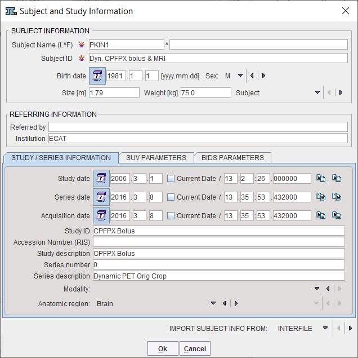Open the Subject dropdown
Viewport: 358px width, 358px height.
click(317, 92)
